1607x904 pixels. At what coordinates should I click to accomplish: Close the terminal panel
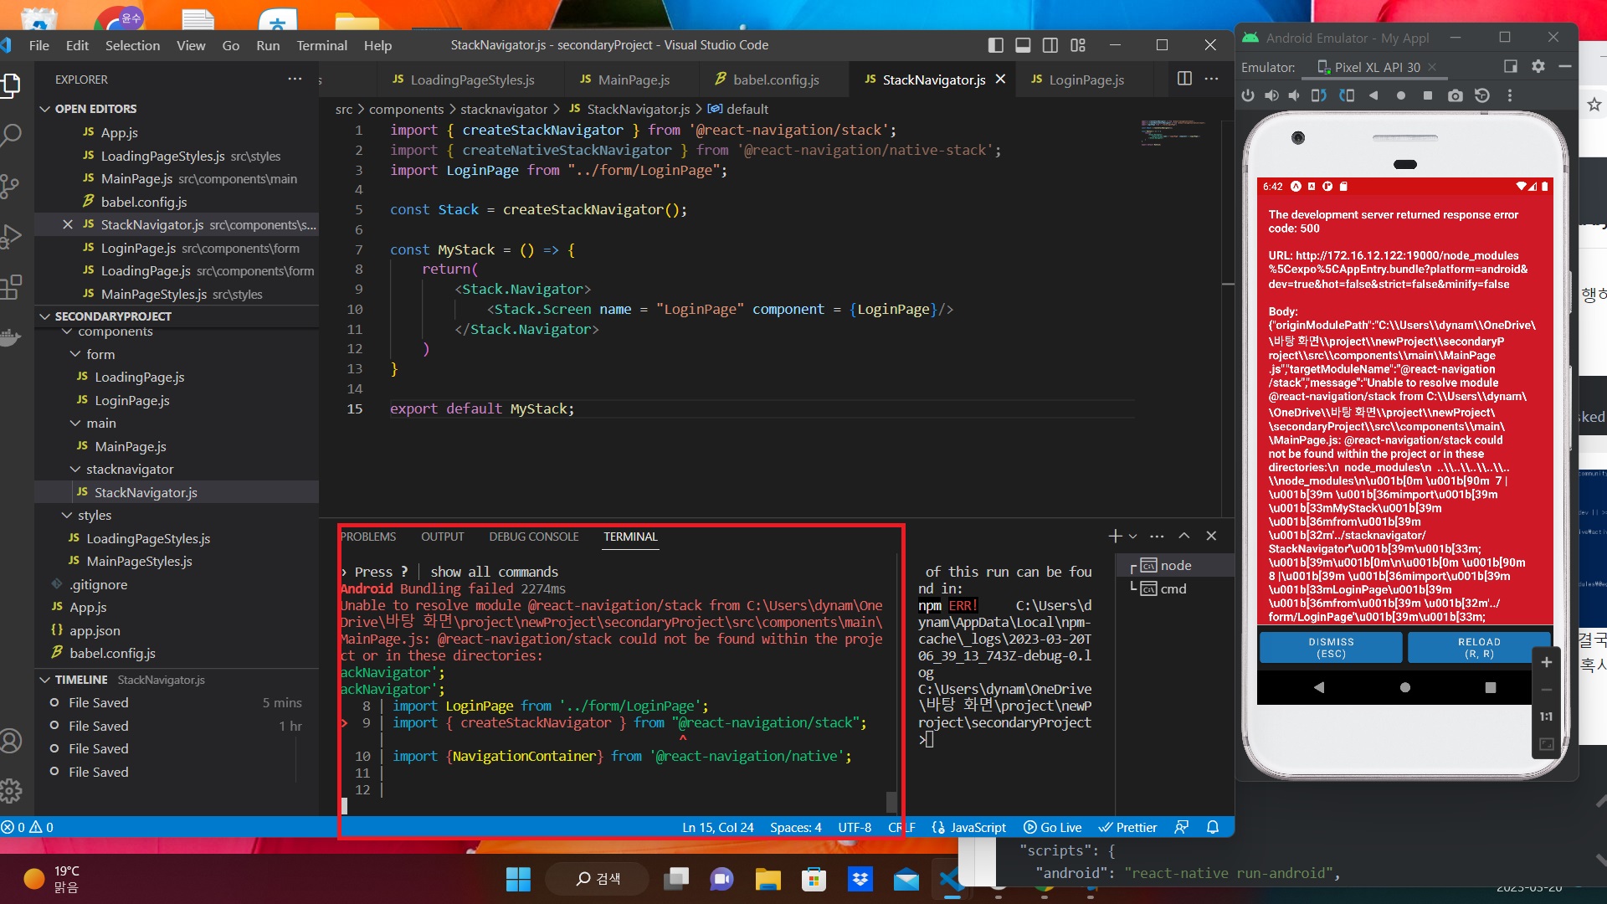click(x=1211, y=536)
